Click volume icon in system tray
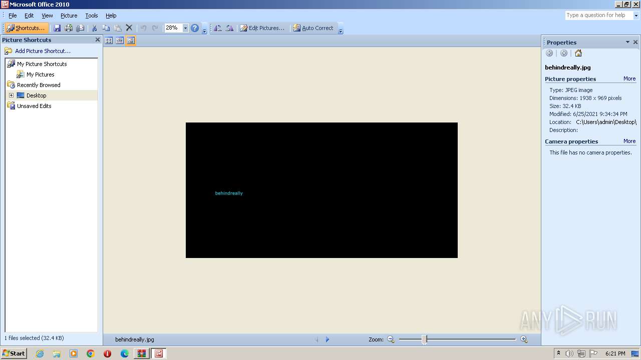Viewport: 641px width, 360px height. coord(569,353)
